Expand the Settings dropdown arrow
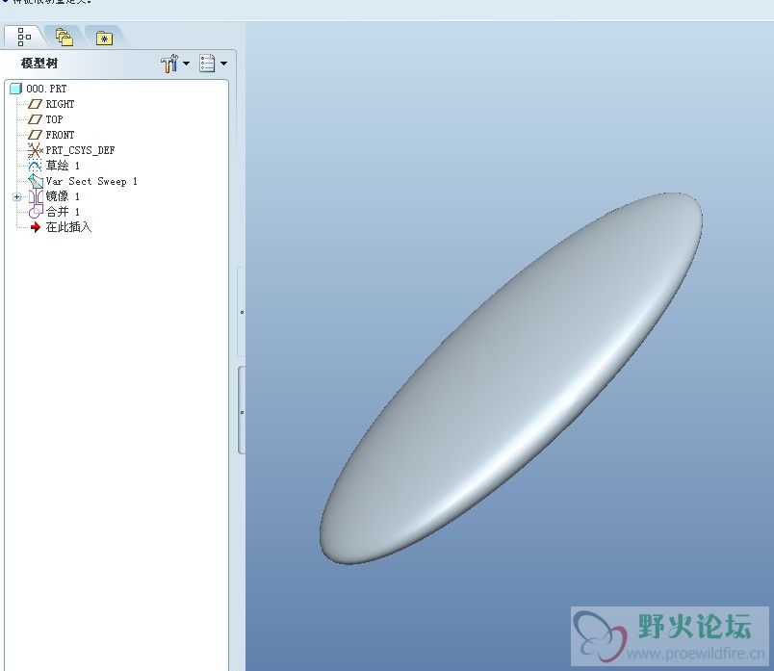774x671 pixels. [186, 64]
